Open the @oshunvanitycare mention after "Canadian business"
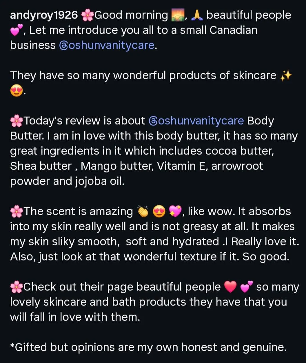The image size is (306, 363). (x=107, y=45)
